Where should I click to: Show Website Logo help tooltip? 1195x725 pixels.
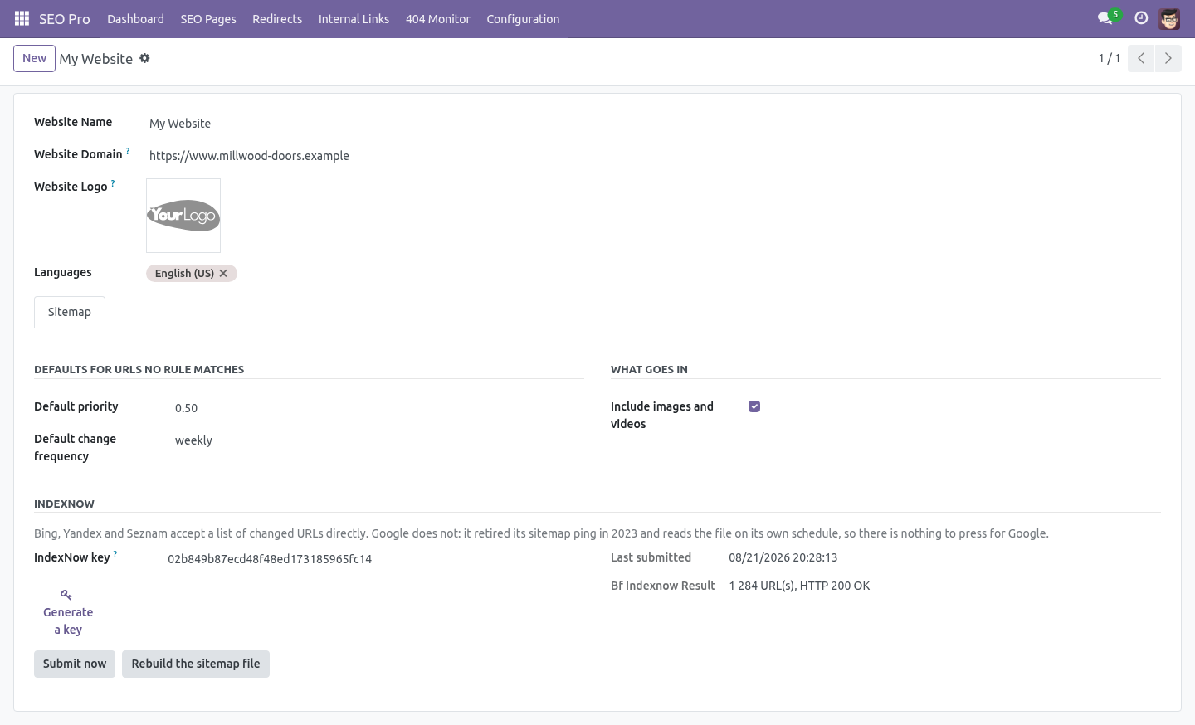click(113, 183)
